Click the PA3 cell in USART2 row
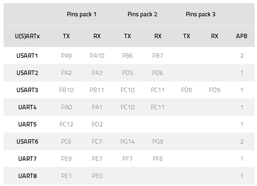 point(97,73)
